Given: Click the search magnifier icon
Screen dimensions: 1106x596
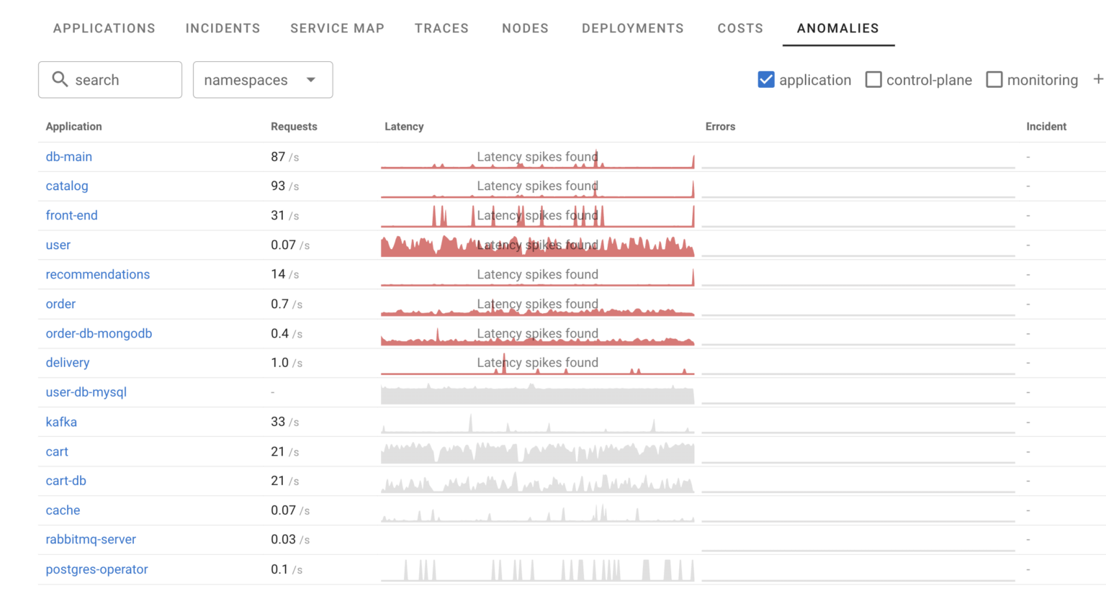Looking at the screenshot, I should click(x=60, y=79).
